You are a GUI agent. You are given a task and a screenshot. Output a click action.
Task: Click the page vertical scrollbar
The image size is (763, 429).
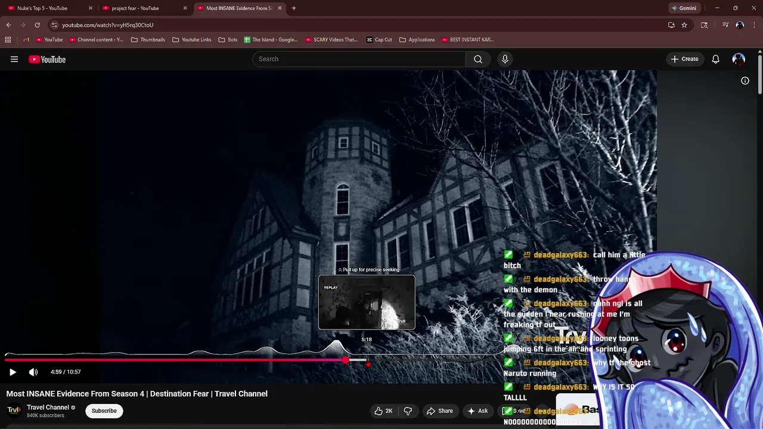pyautogui.click(x=760, y=74)
